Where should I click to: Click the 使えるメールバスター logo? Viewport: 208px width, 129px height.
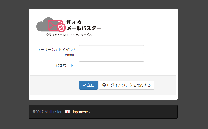tap(69, 27)
